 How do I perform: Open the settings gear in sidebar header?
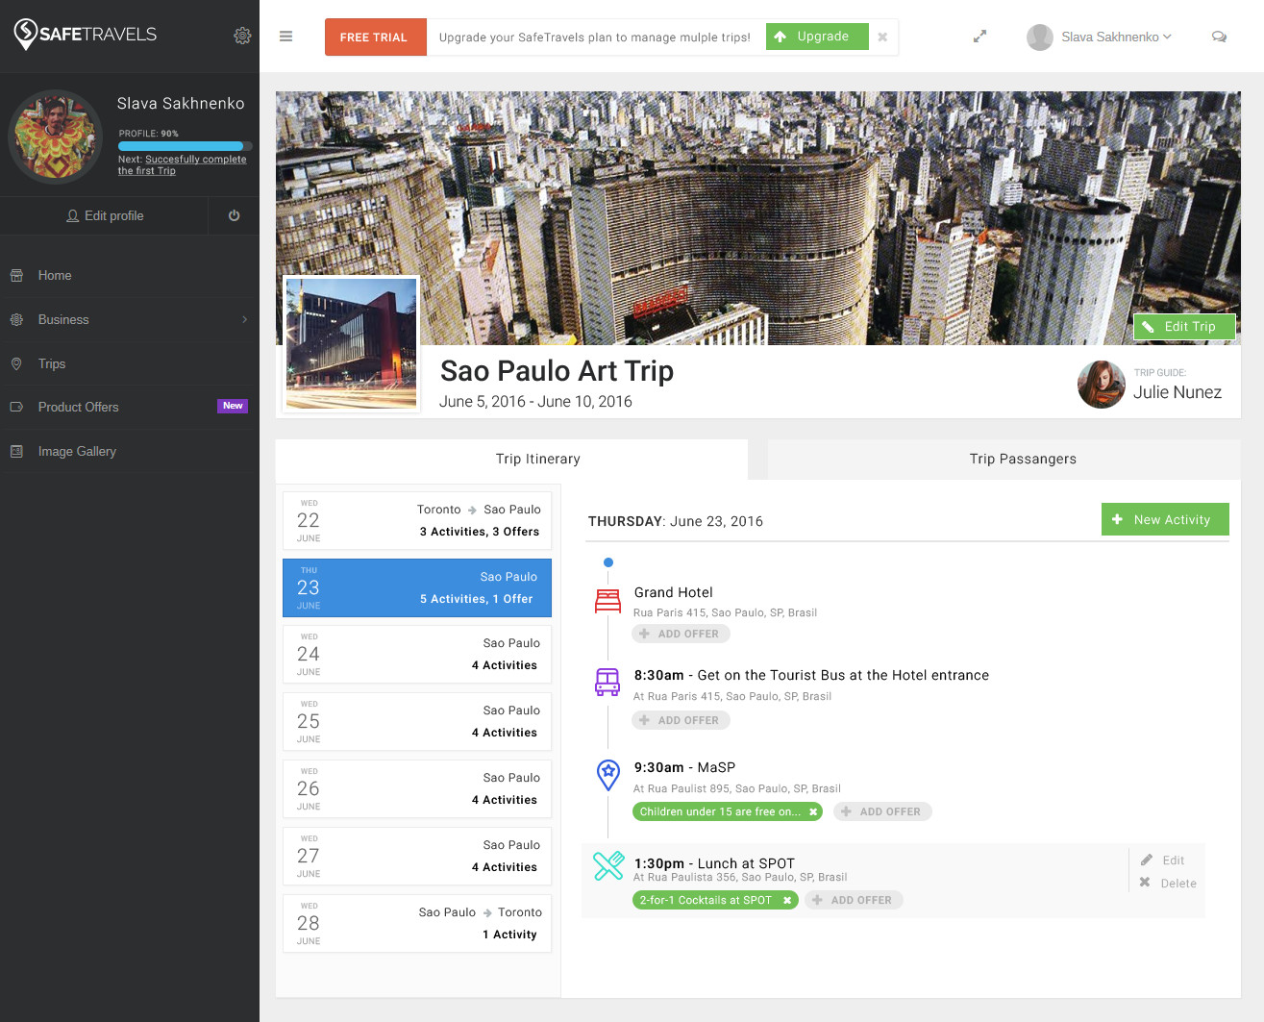[x=242, y=36]
